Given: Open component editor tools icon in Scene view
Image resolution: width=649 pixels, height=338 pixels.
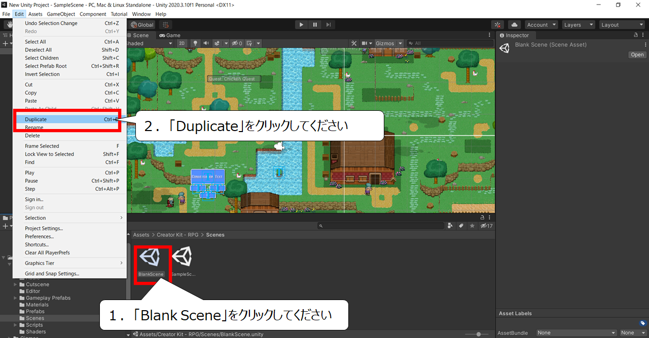Looking at the screenshot, I should pos(354,44).
